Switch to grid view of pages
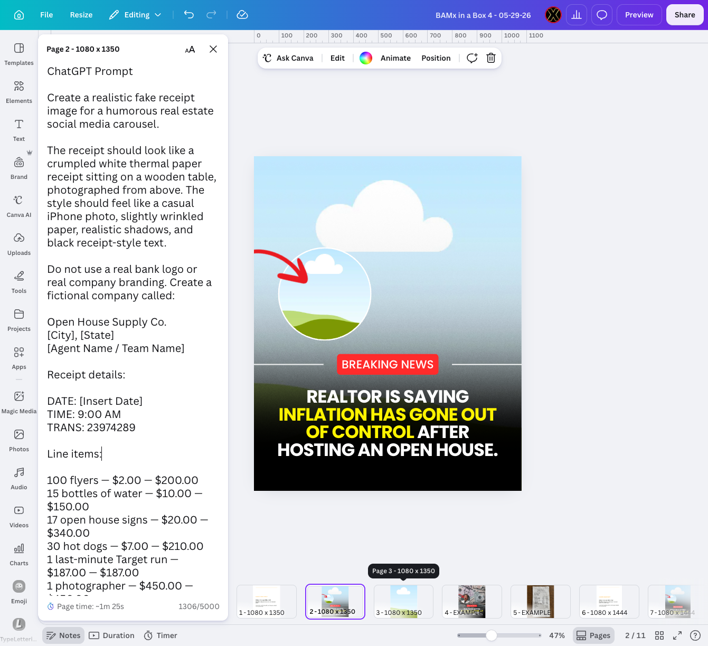Image resolution: width=708 pixels, height=646 pixels. pyautogui.click(x=659, y=635)
